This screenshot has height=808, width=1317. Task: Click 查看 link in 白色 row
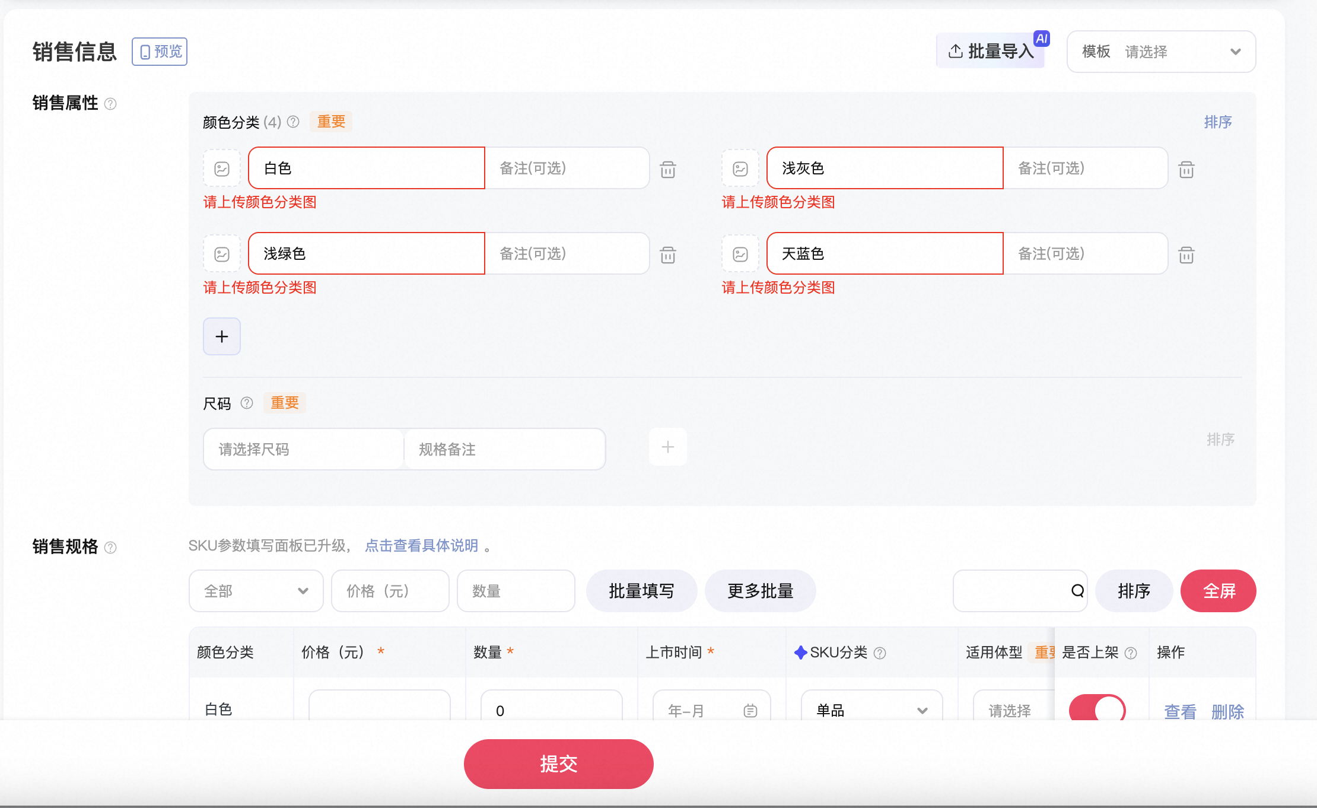click(1180, 711)
